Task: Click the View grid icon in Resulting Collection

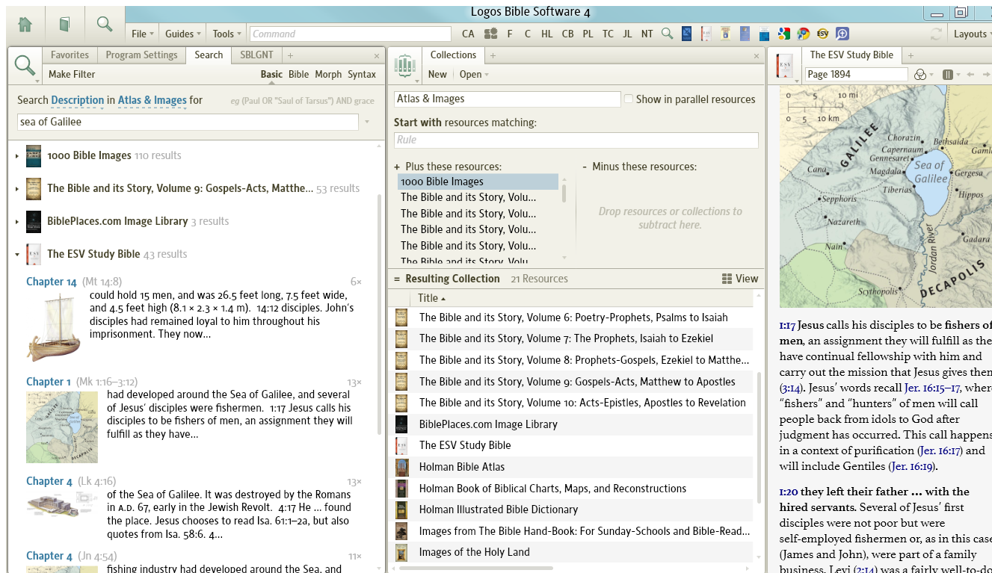Action: tap(727, 279)
